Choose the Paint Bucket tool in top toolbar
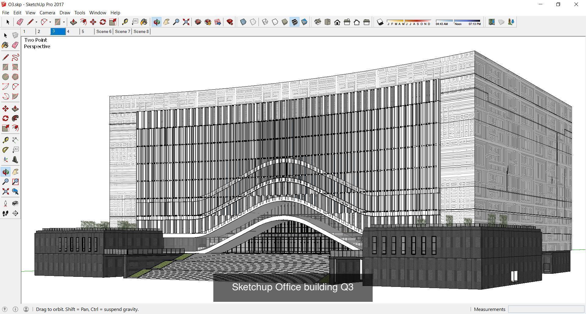 click(144, 22)
